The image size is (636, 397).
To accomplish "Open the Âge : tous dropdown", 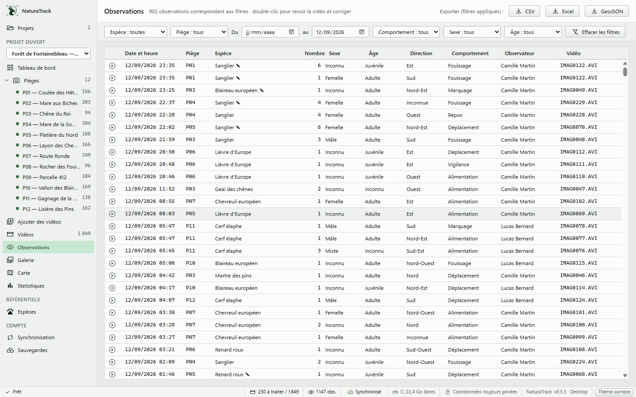I will (533, 32).
